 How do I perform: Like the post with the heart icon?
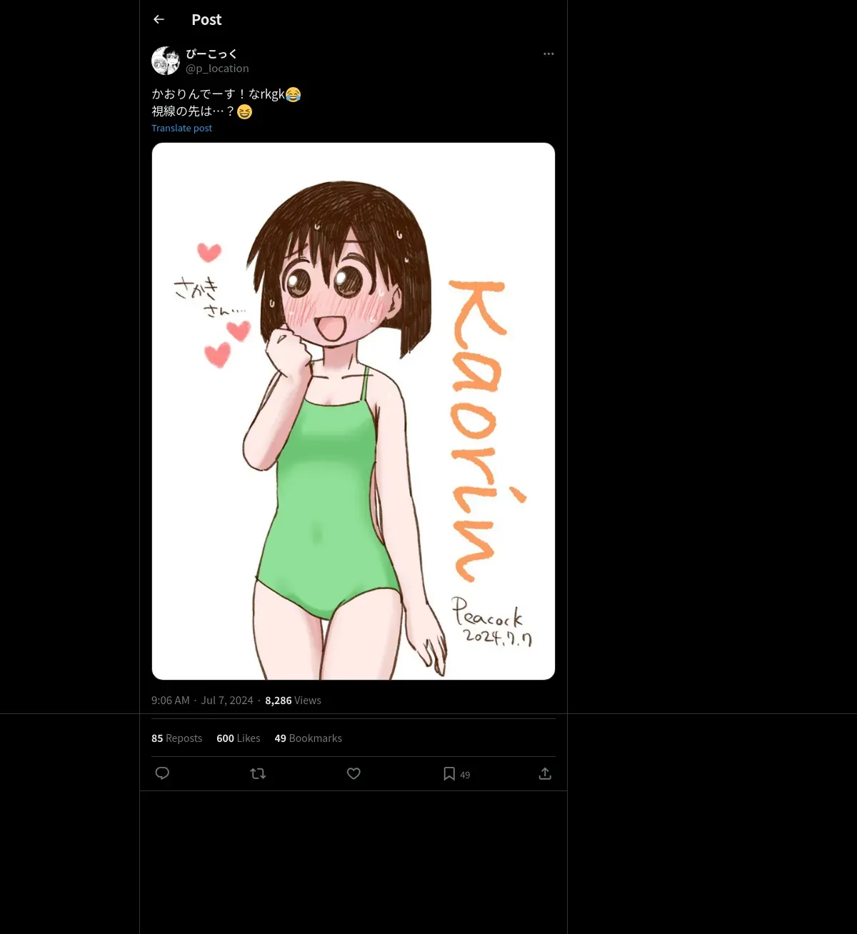point(354,773)
